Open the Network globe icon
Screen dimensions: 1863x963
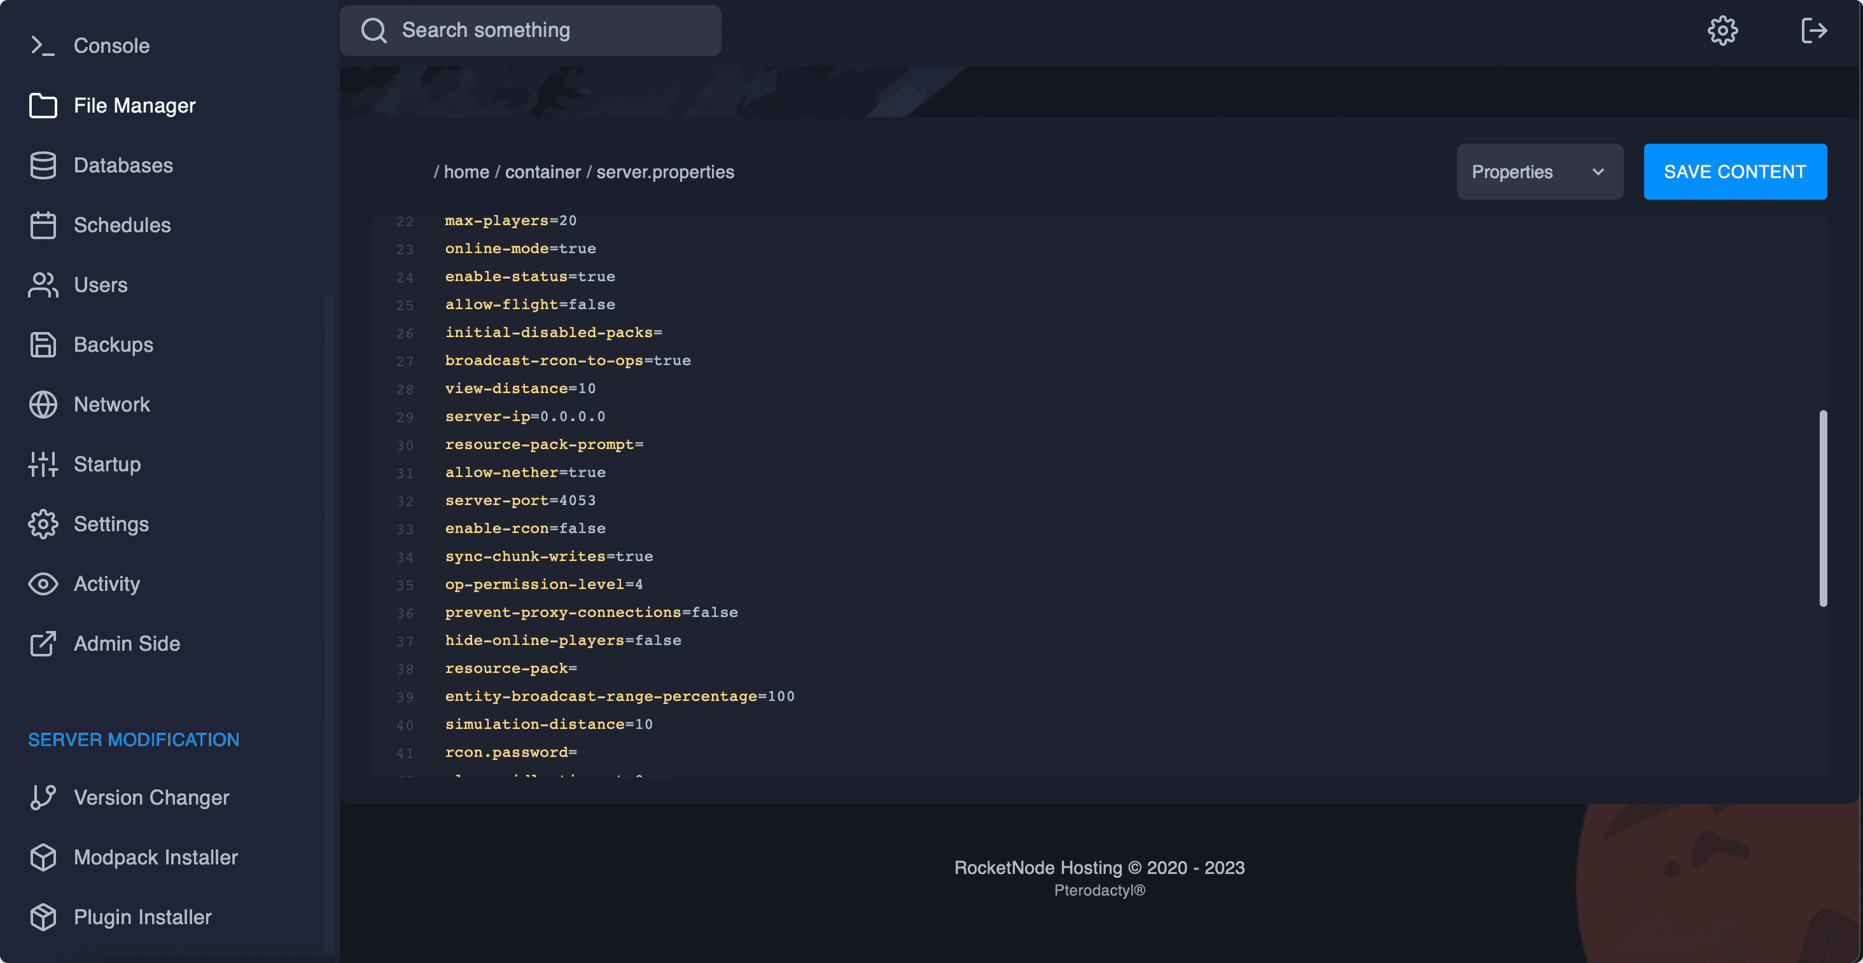pos(43,404)
